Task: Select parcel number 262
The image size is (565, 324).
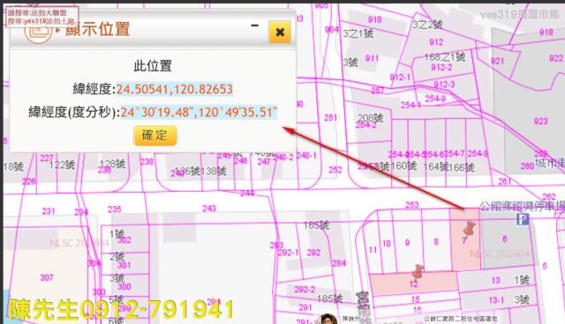Action: [x=549, y=197]
